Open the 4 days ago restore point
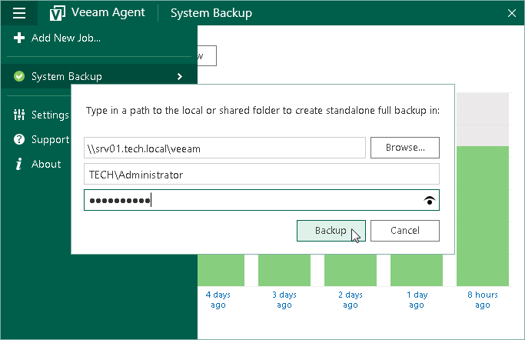This screenshot has height=340, width=525. pos(218,300)
